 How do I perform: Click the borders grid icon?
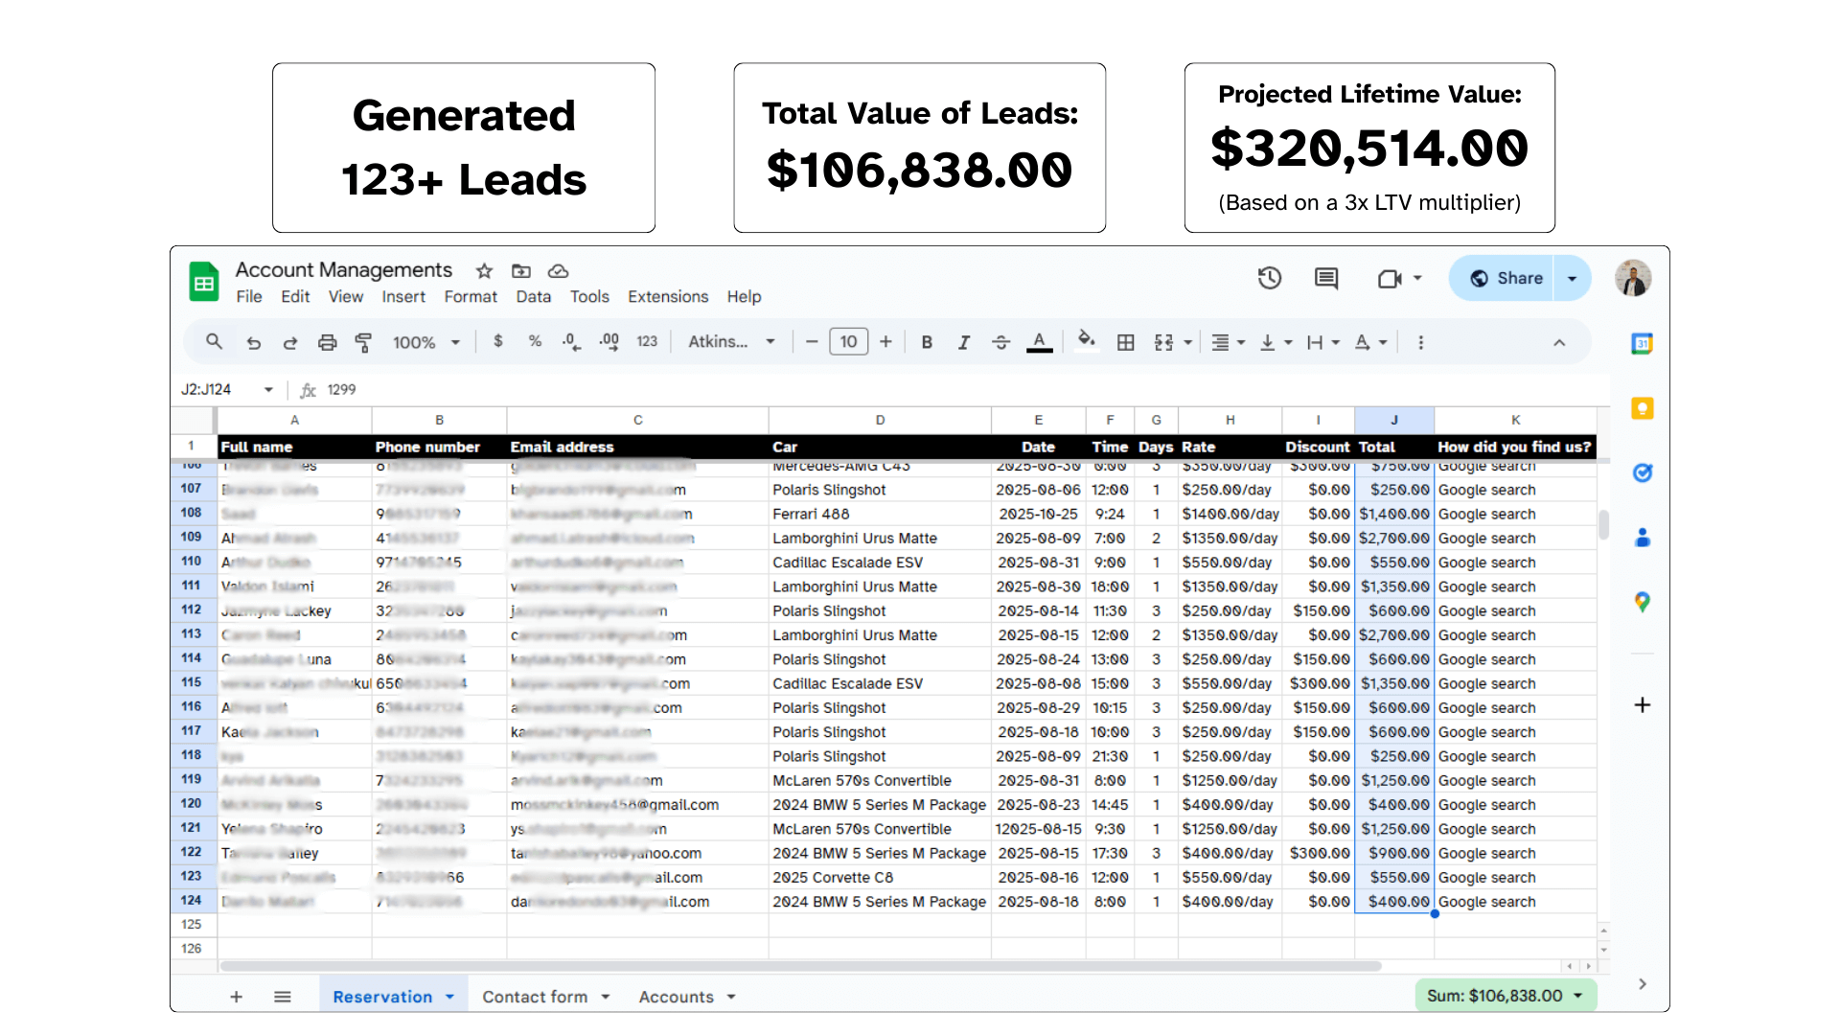point(1126,342)
